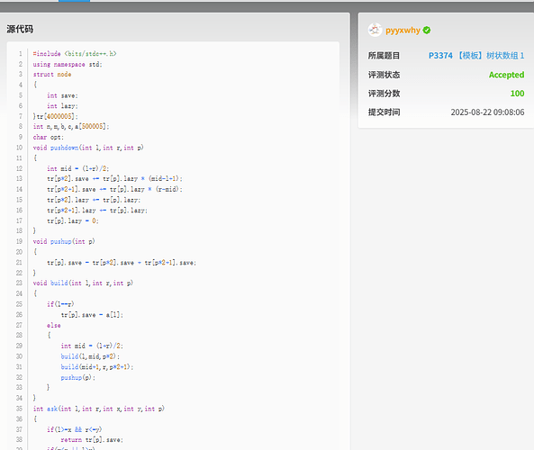Click code line #include <bits/stdc++.h>

[x=75, y=54]
